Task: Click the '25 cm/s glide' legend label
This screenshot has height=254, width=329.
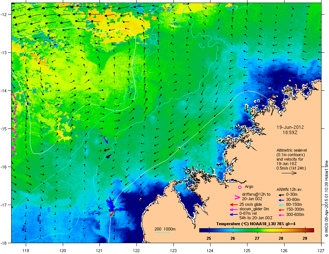Action: pyautogui.click(x=250, y=204)
